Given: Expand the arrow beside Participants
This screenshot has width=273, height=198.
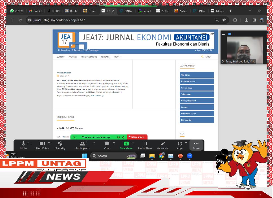Looking at the screenshot, I should (x=94, y=143).
